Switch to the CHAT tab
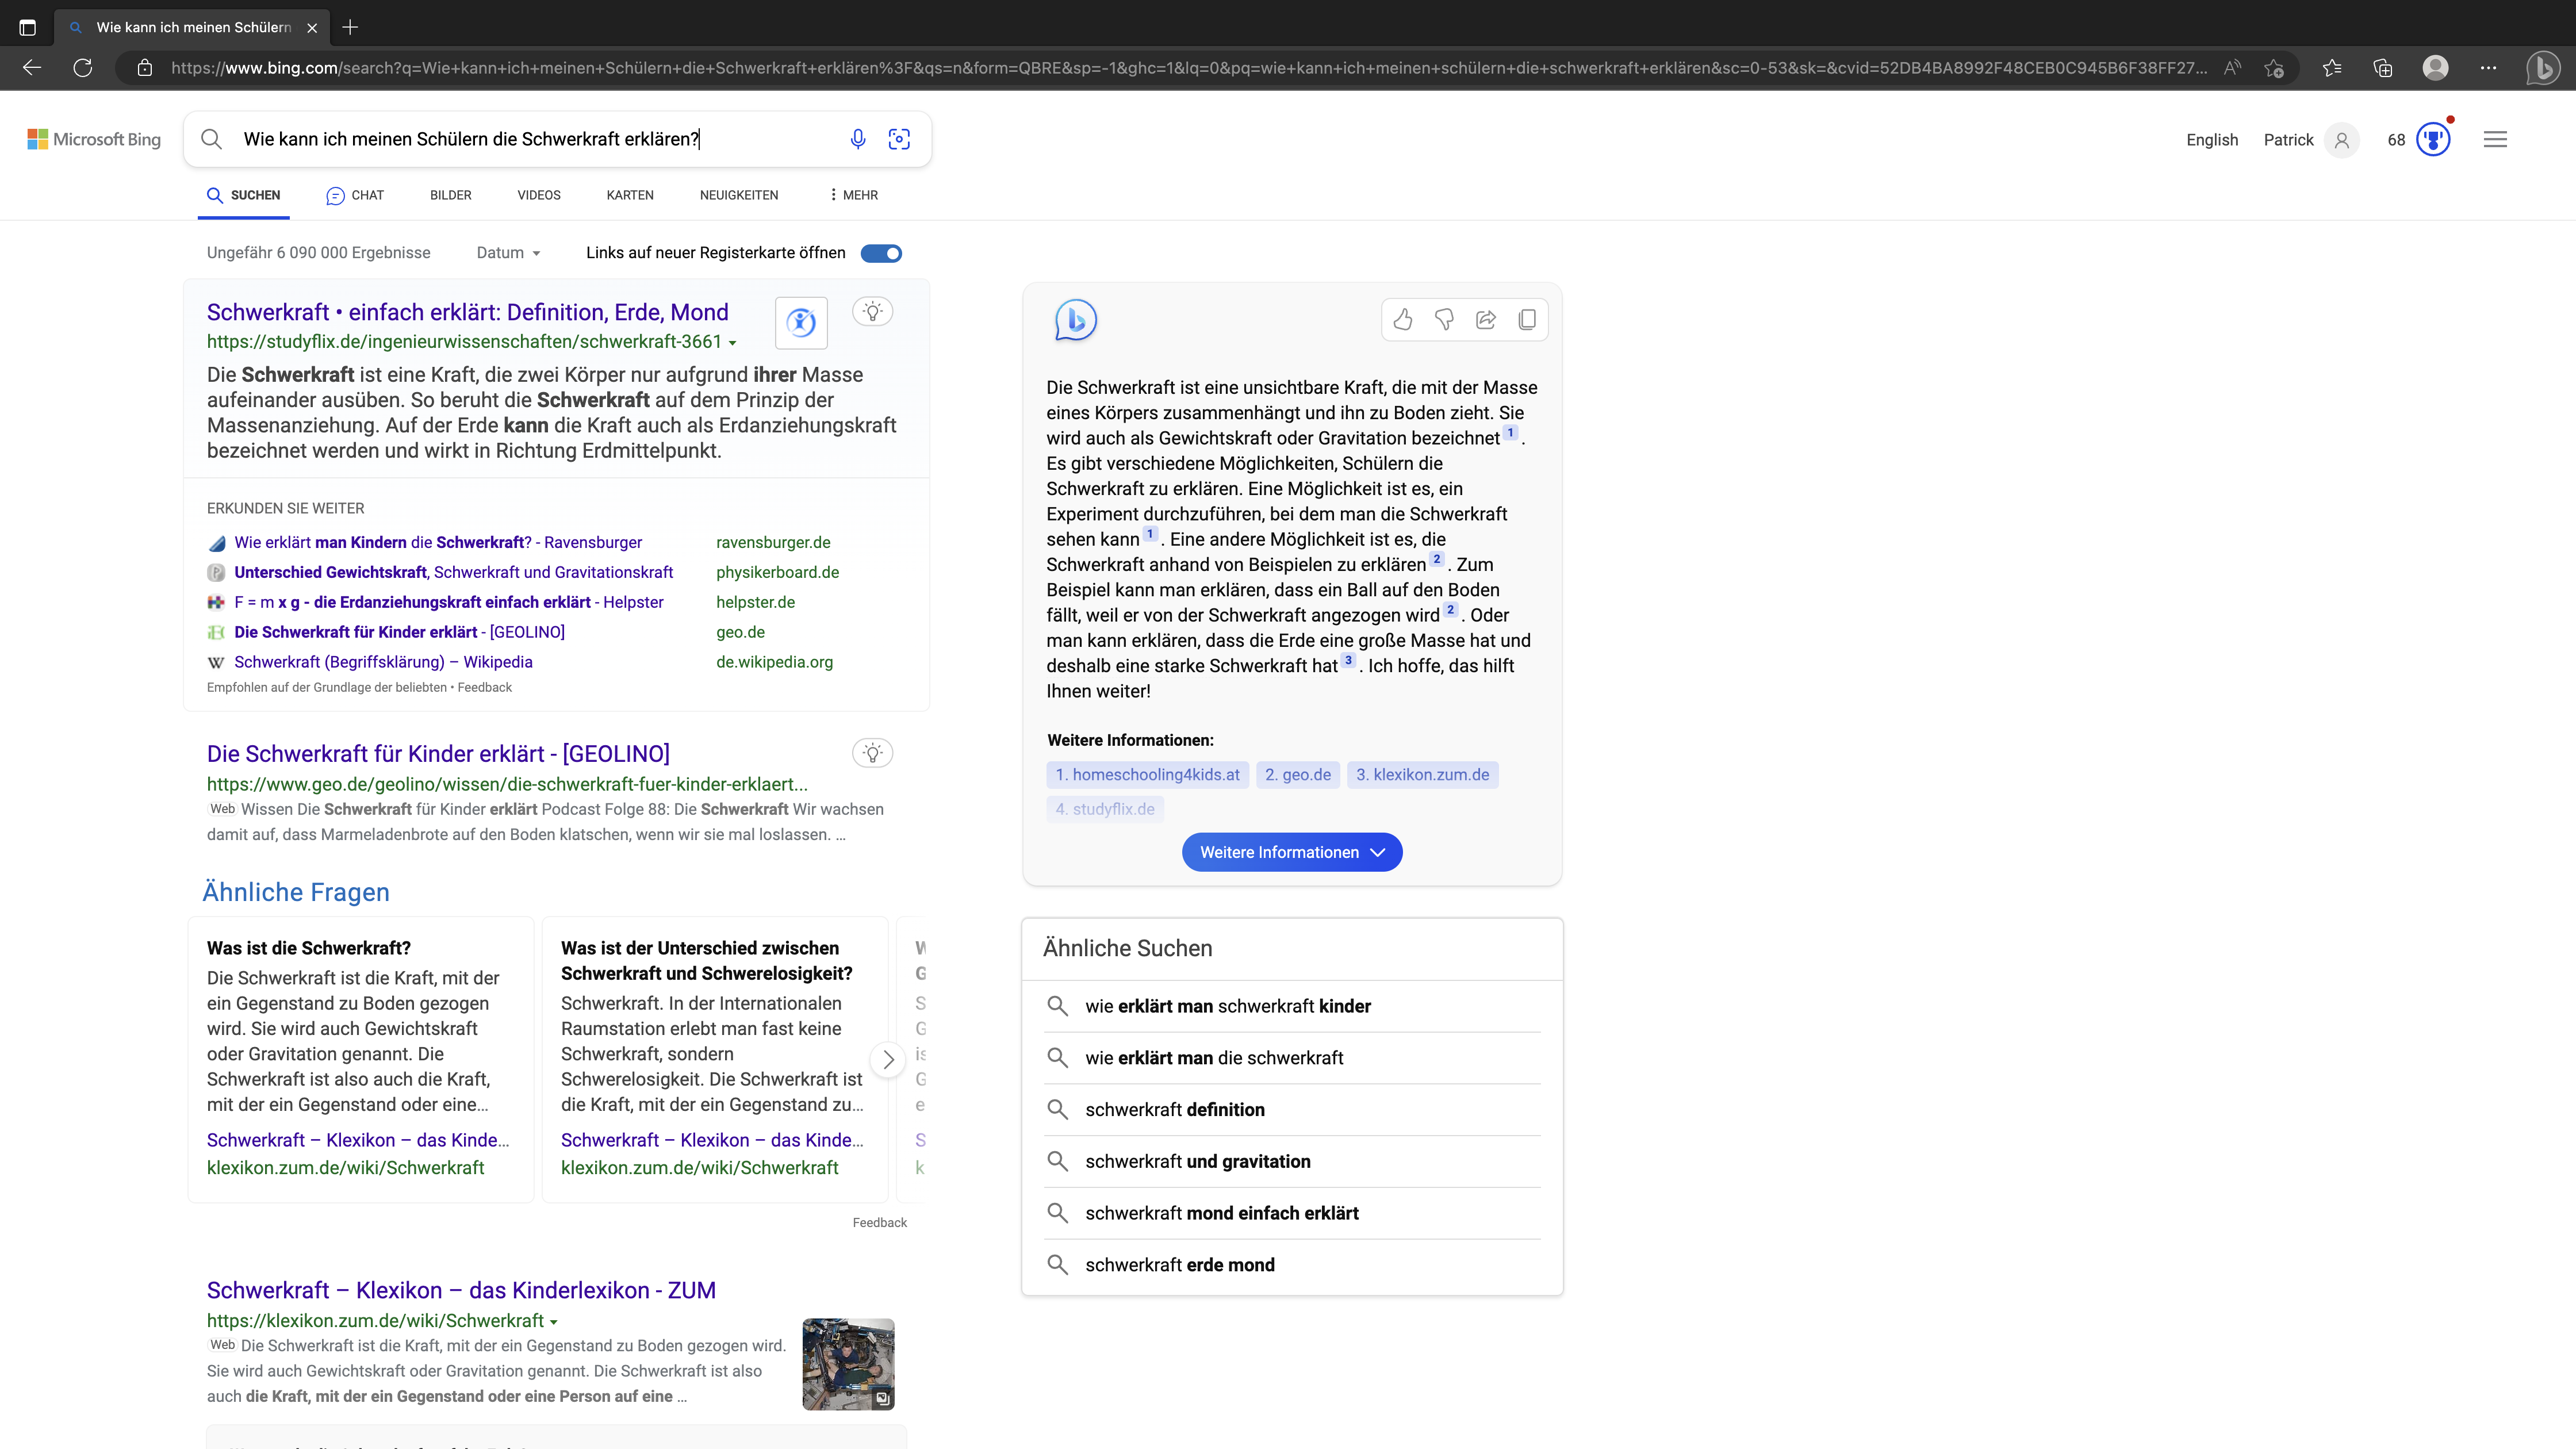2576x1449 pixels. coord(355,195)
